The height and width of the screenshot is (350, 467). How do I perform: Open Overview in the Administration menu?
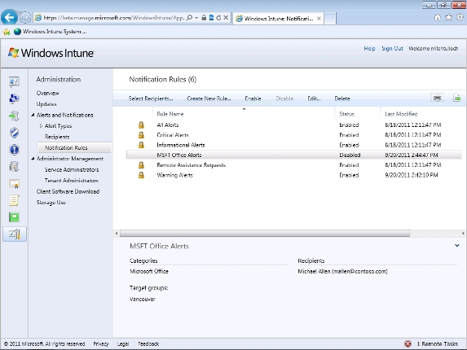coord(47,93)
